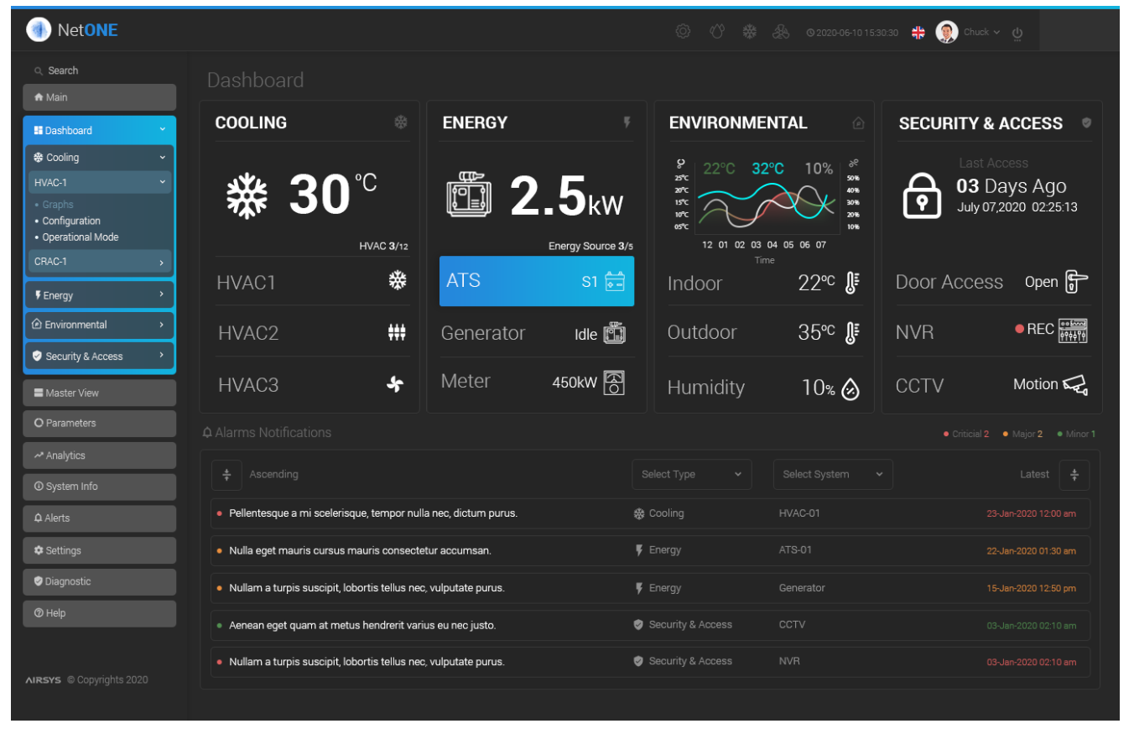Open the Analytics sidebar item
Viewport: 1134px width, 734px height.
[x=99, y=455]
